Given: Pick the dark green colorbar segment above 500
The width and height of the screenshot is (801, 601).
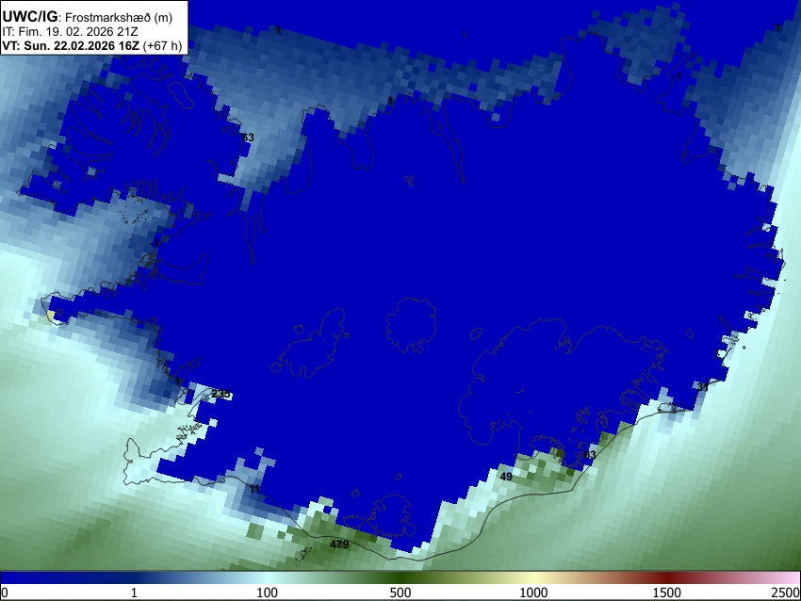Looking at the screenshot, I should tap(400, 578).
